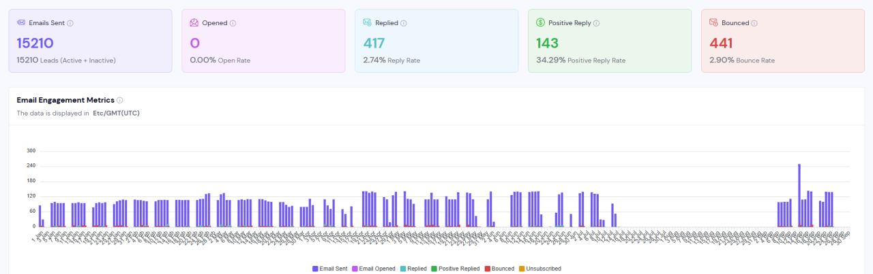Click the Positive Reply dollar icon
Screen dimensions: 873x274
pyautogui.click(x=541, y=22)
